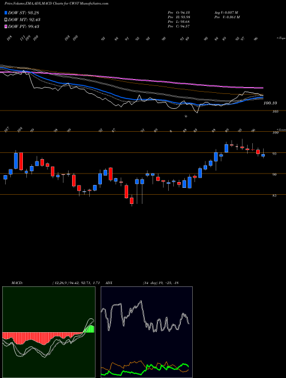The height and width of the screenshot is (378, 286).
Task: Open the green MACD histogram panel
Action: tap(49, 332)
